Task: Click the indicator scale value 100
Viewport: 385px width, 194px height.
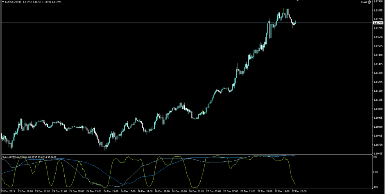Action: coord(375,156)
